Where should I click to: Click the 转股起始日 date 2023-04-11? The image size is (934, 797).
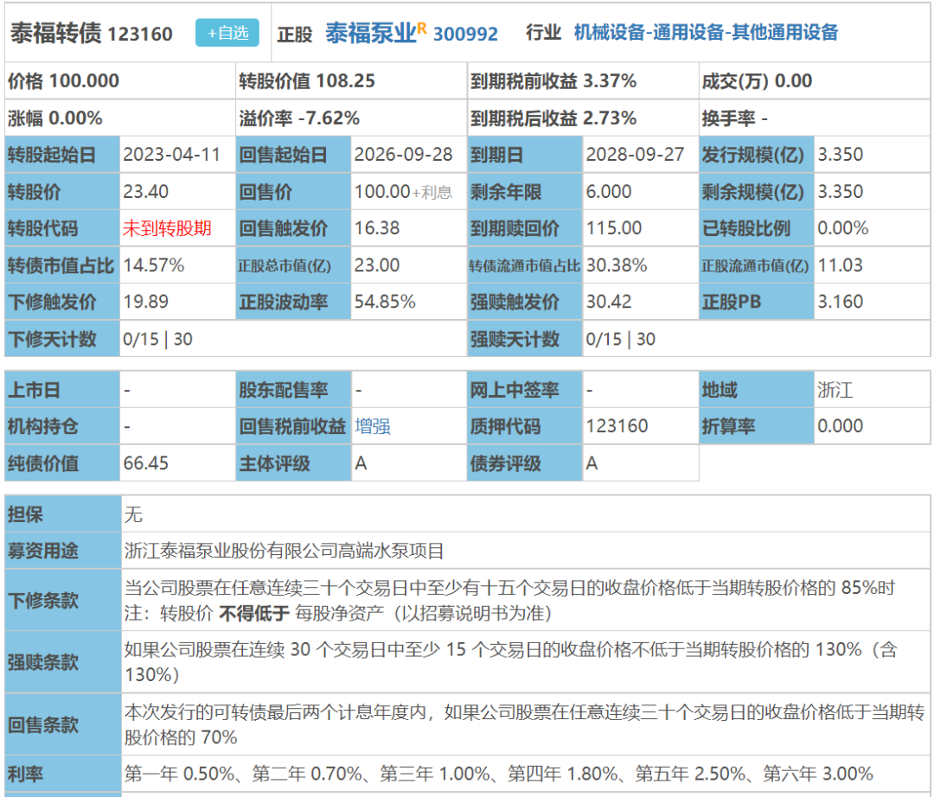coord(171,155)
